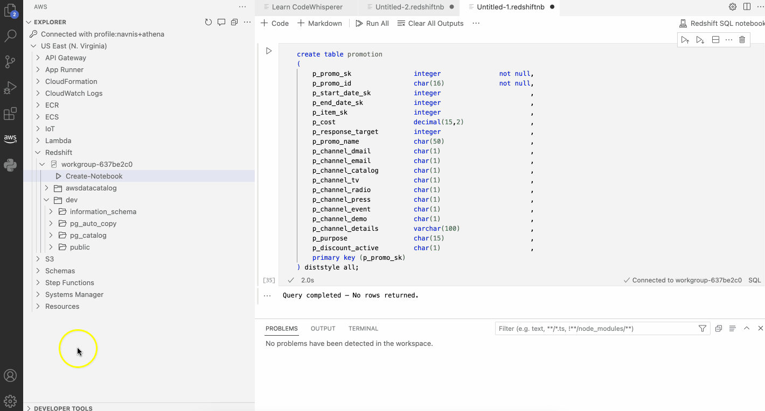Open the Explorer files view in activity bar
The height and width of the screenshot is (411, 765).
(x=10, y=11)
